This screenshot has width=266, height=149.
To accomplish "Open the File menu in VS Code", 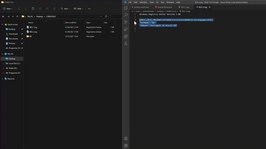I will [130, 2].
